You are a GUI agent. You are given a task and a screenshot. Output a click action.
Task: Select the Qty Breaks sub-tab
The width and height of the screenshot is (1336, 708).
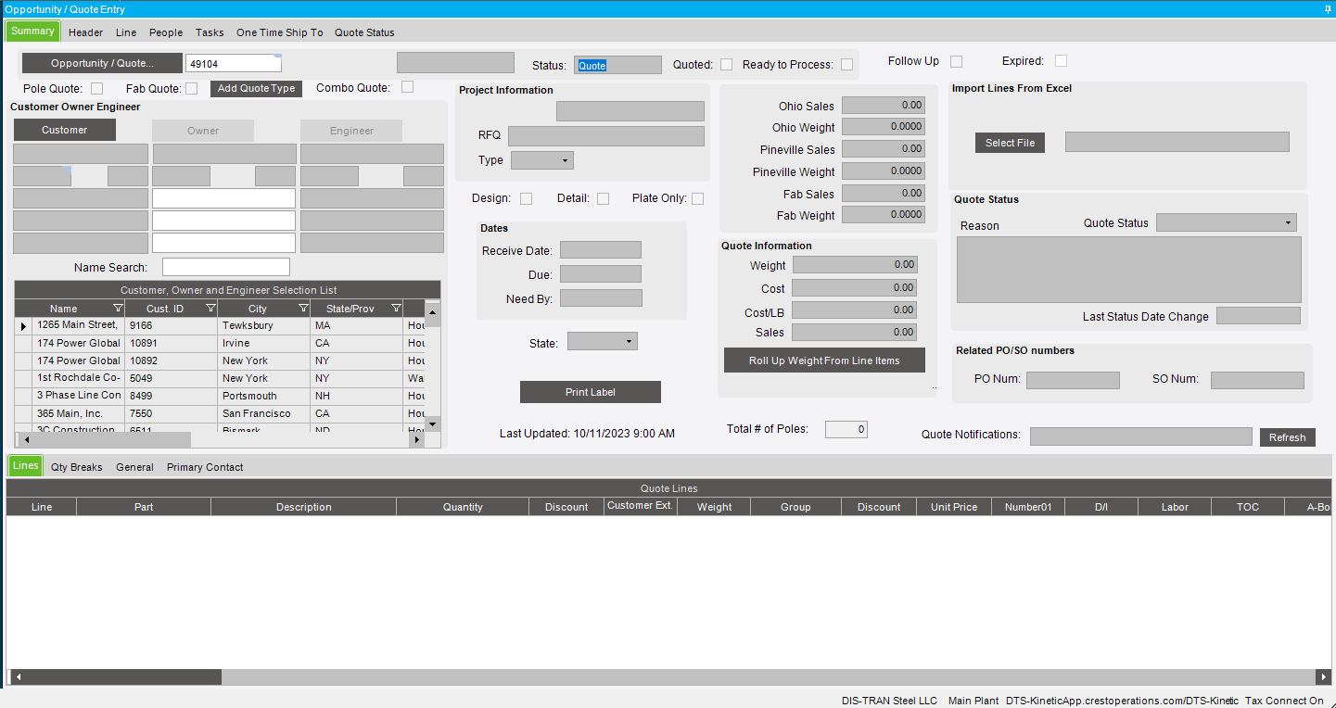click(77, 467)
